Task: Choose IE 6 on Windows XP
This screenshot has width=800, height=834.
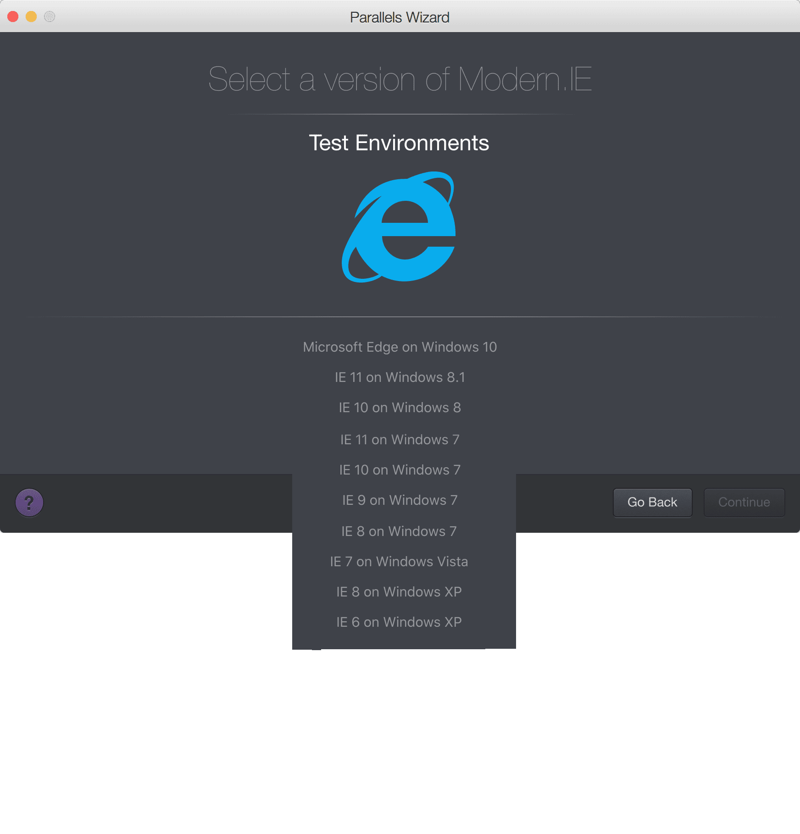Action: click(x=399, y=622)
